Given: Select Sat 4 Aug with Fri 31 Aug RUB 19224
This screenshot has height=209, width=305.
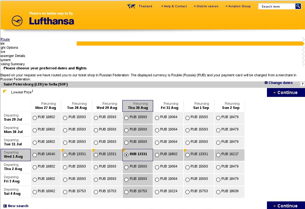Looking at the screenshot, I should point(157,192).
